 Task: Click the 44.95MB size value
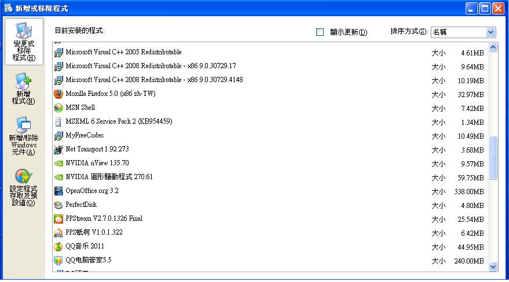click(471, 247)
